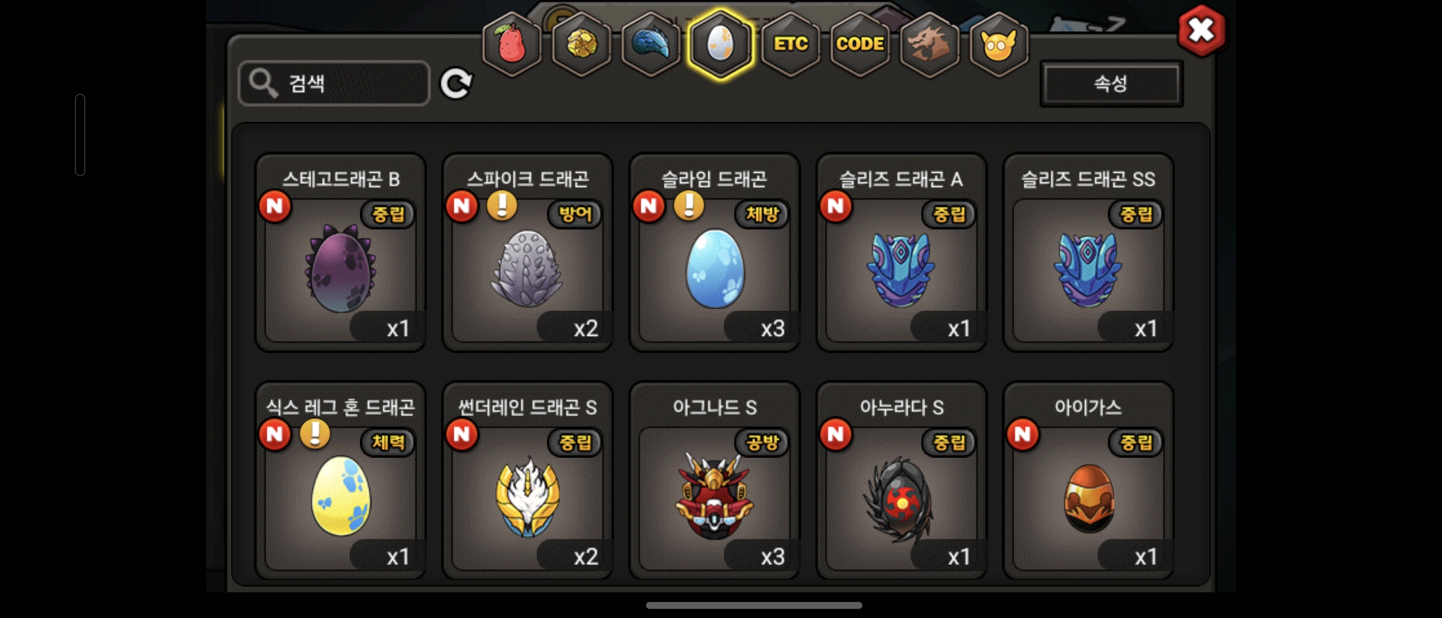The width and height of the screenshot is (1442, 618).
Task: Click the refresh arrow beside the search box
Action: 456,84
